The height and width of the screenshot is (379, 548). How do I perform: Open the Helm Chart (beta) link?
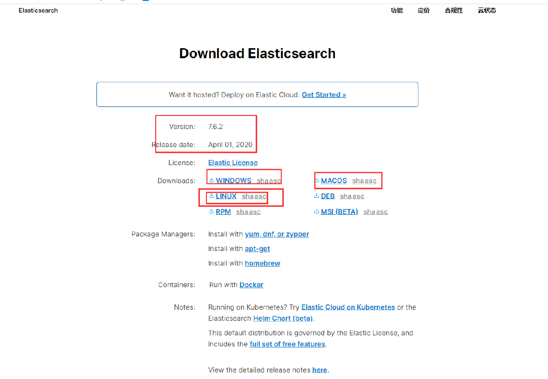click(283, 319)
